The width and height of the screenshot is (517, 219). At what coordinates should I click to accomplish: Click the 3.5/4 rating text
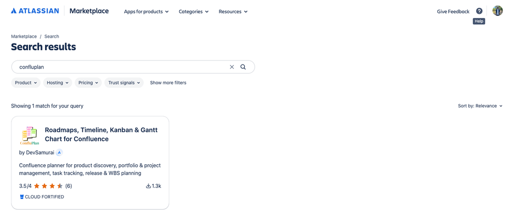click(25, 186)
